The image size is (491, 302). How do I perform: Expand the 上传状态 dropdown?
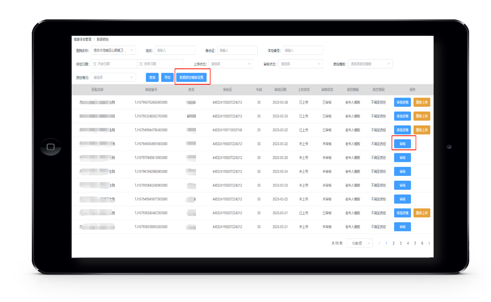tap(230, 64)
